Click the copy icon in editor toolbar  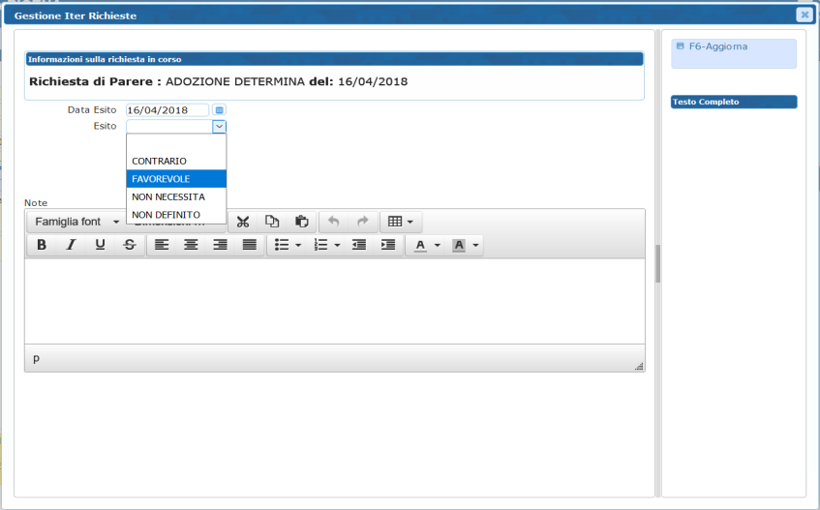pyautogui.click(x=272, y=222)
